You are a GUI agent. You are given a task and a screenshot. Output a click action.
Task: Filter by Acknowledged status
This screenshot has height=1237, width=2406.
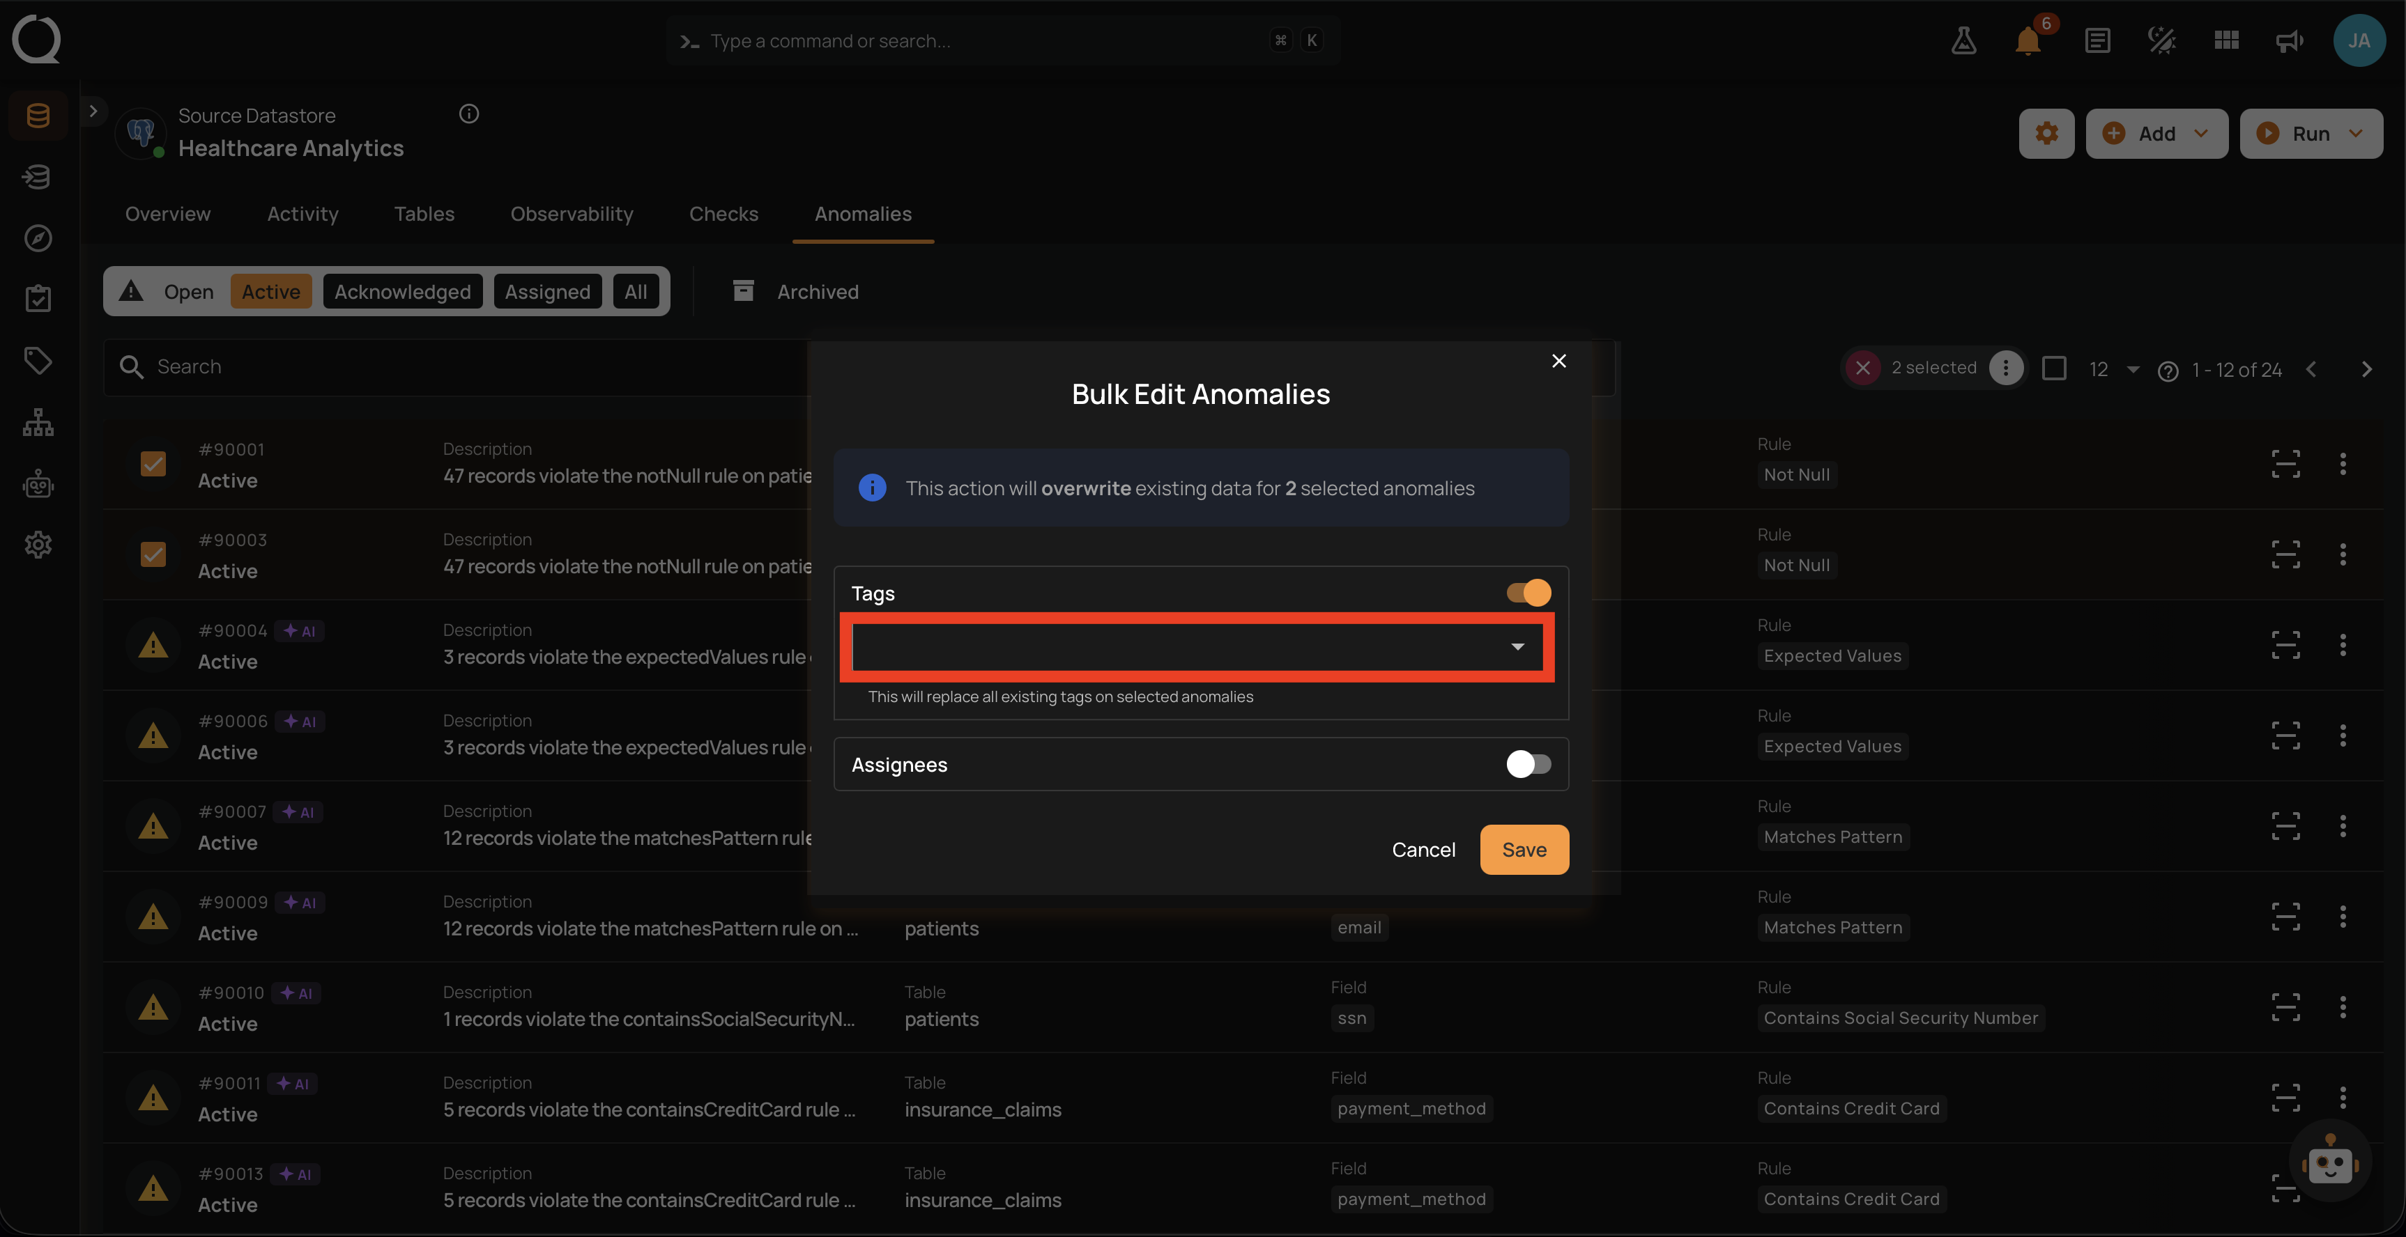point(403,291)
